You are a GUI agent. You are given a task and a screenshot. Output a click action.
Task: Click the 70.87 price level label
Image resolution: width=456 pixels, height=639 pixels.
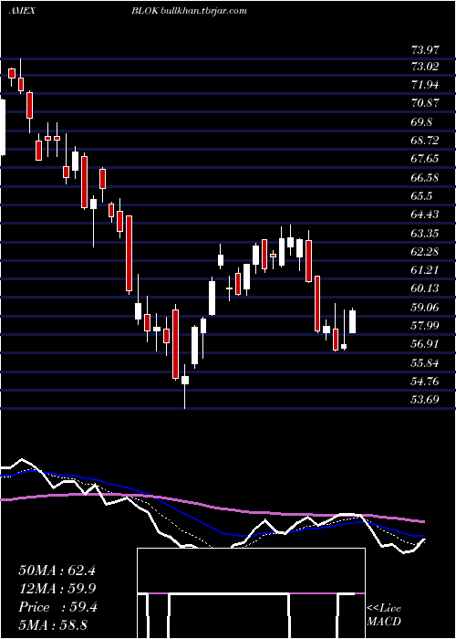[426, 103]
